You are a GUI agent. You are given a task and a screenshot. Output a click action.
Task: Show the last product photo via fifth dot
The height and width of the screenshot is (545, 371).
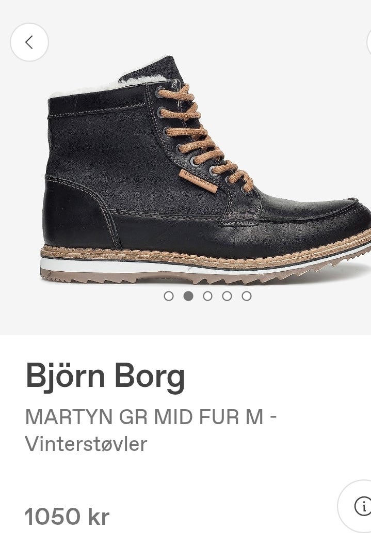(247, 296)
